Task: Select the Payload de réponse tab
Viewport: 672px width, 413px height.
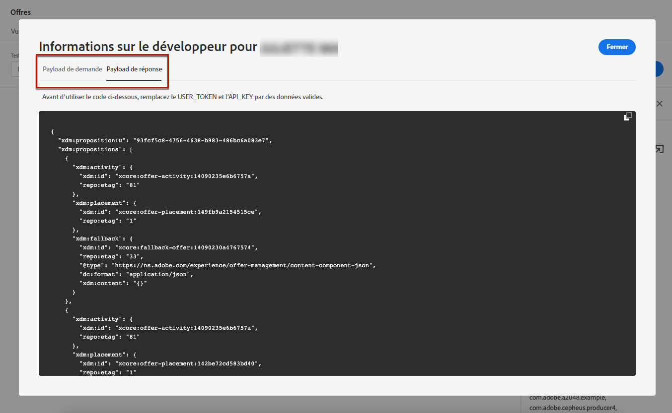Action: click(134, 69)
